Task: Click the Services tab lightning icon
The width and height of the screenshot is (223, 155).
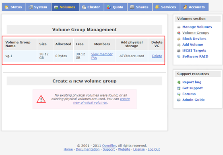Action: 157,7
